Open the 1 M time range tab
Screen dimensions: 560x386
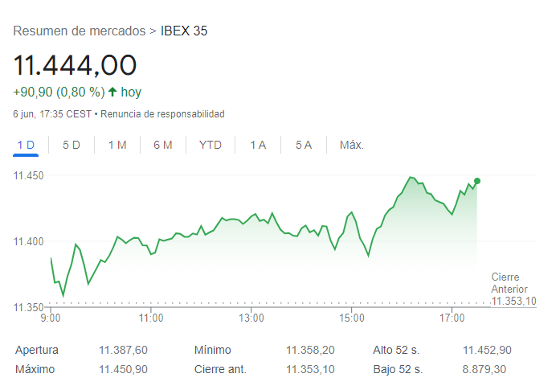click(x=117, y=145)
